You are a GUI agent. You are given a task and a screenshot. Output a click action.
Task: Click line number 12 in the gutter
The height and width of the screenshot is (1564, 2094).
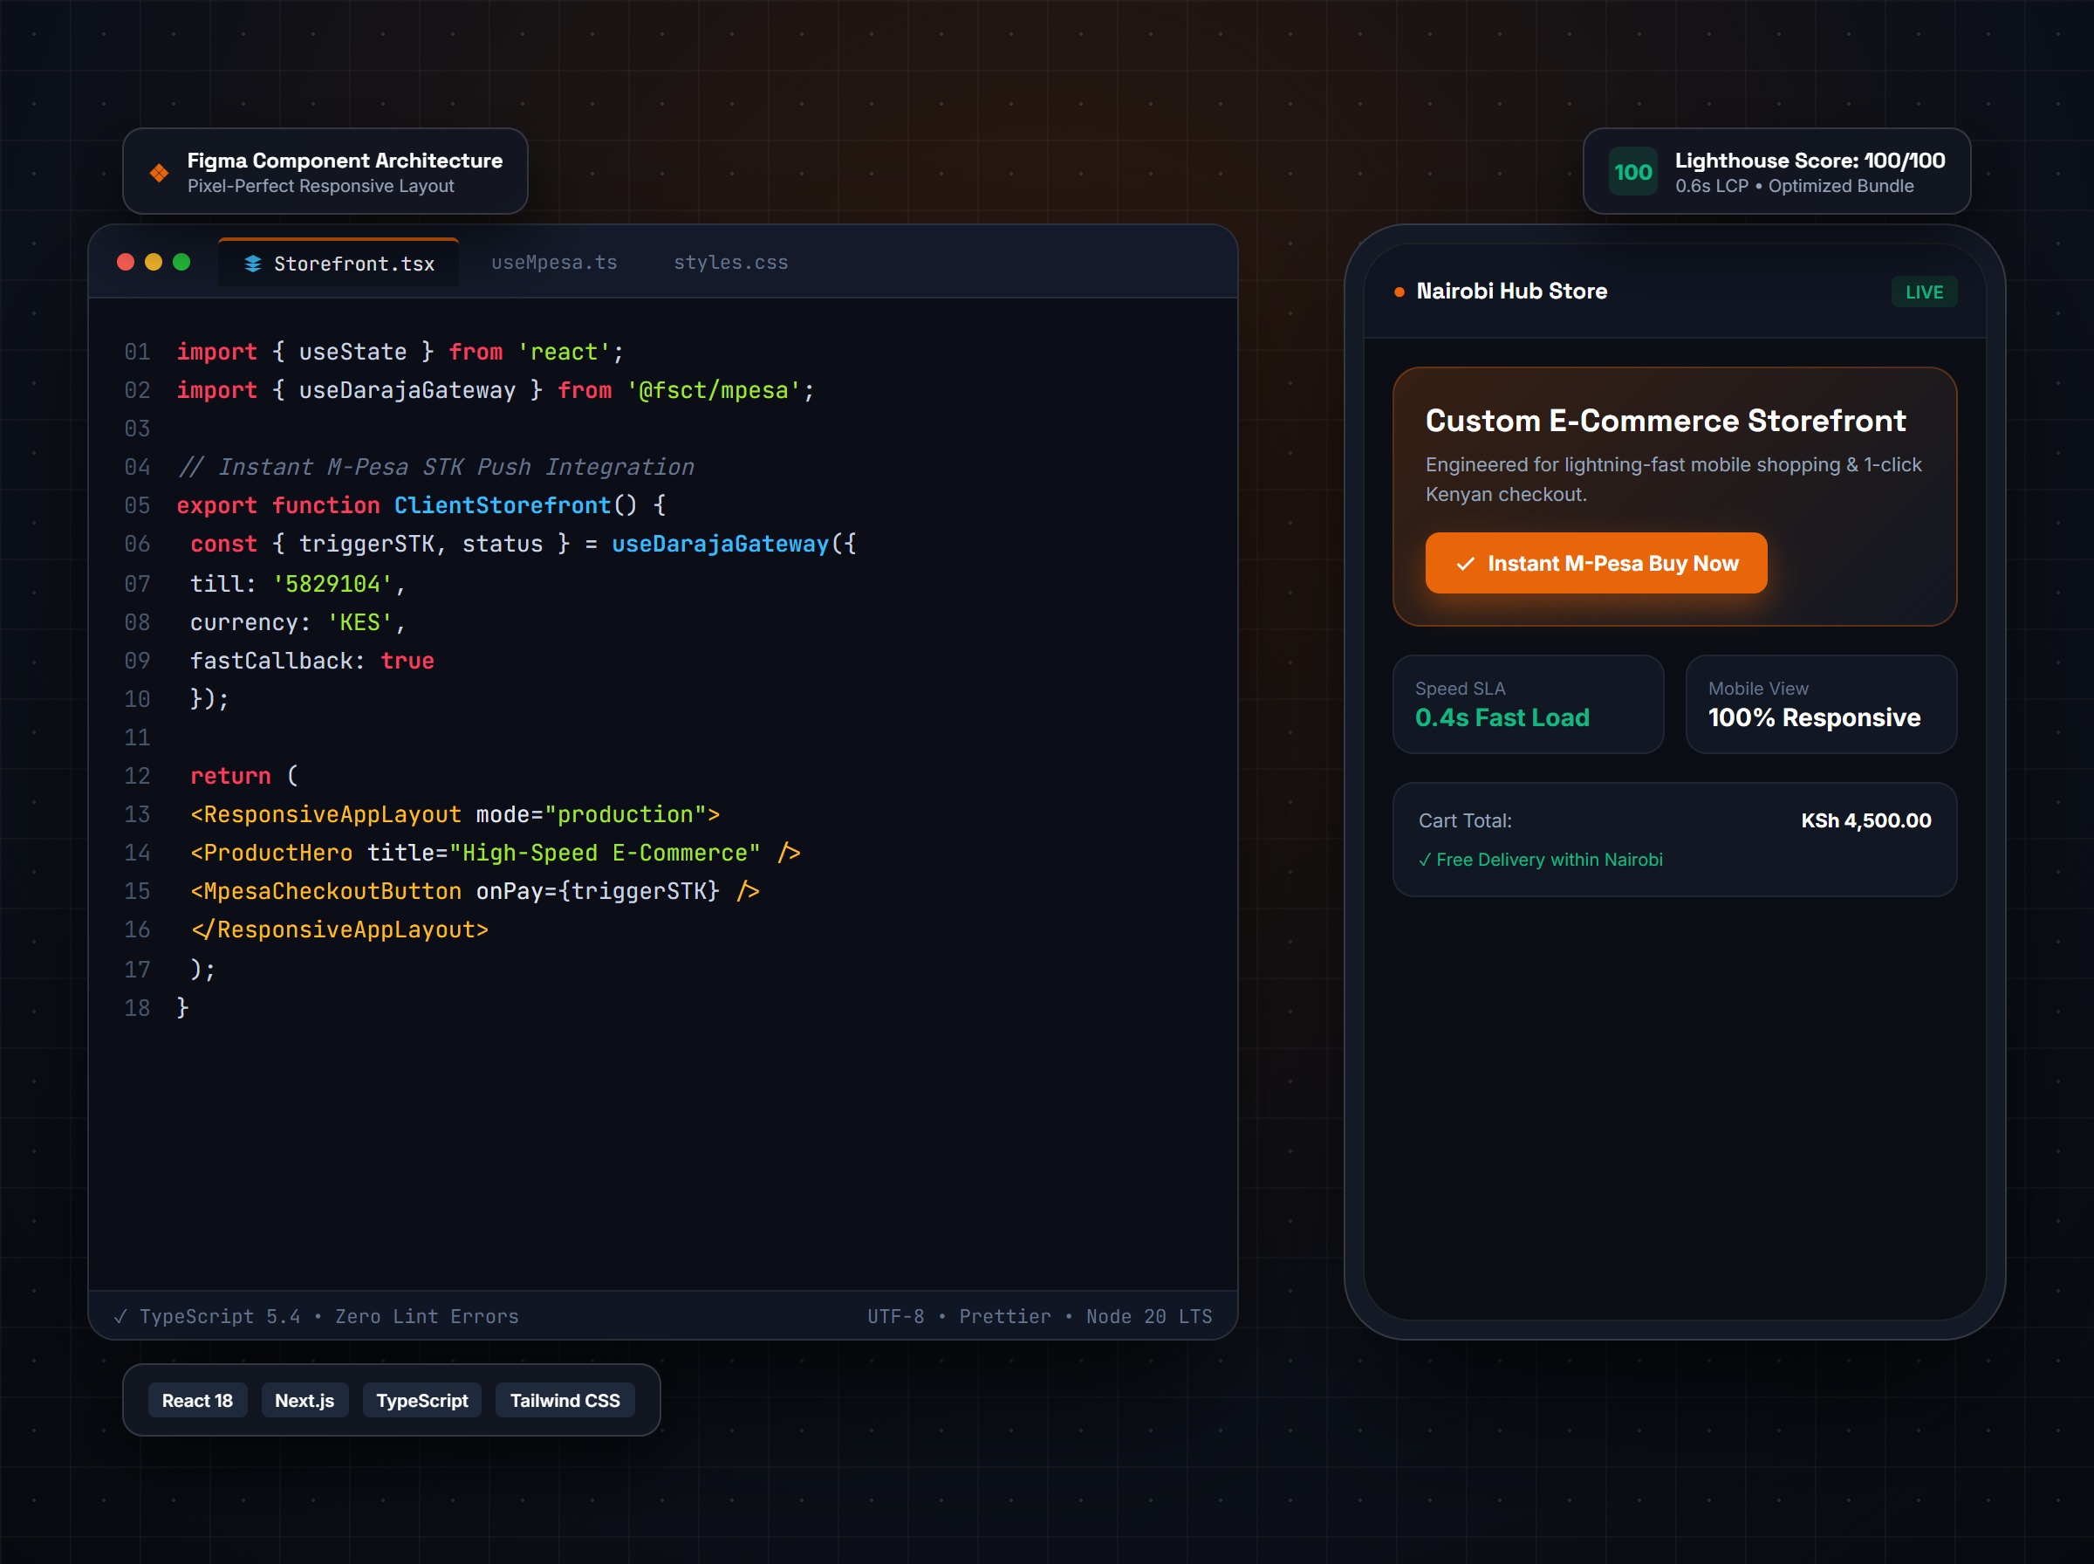[x=137, y=776]
